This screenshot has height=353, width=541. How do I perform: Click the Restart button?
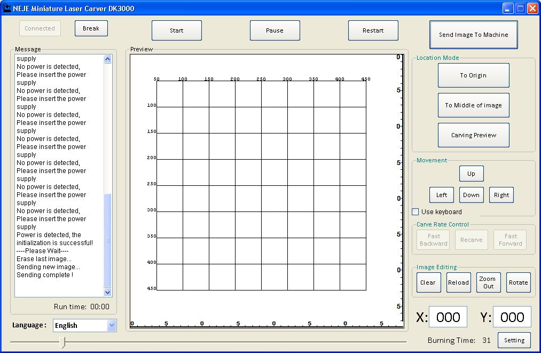(373, 30)
